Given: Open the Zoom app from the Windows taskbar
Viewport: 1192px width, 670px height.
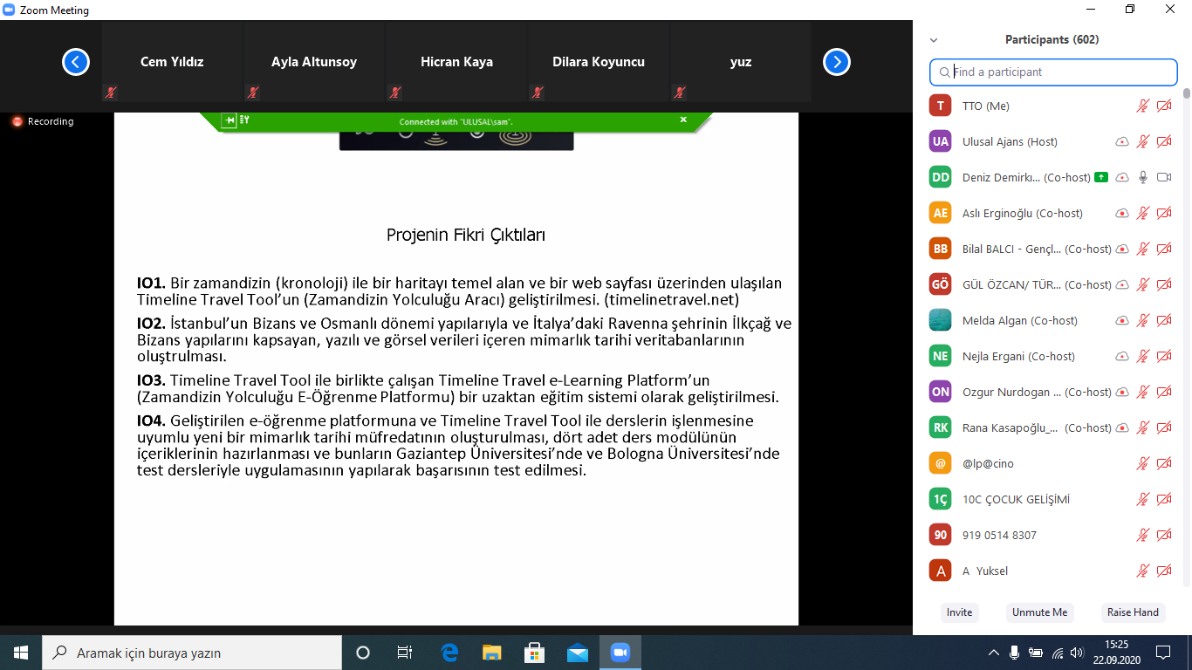Looking at the screenshot, I should pos(620,653).
